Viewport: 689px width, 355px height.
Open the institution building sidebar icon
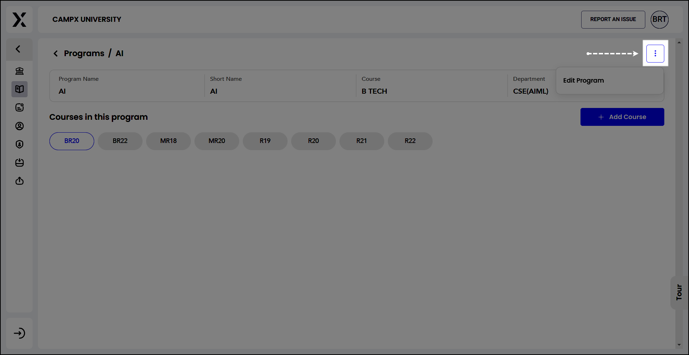click(19, 71)
